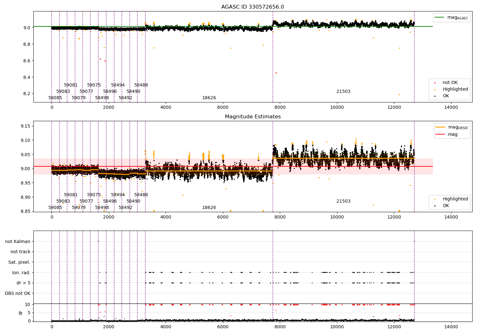The width and height of the screenshot is (477, 334).
Task: Click the mag OBSID legend entry with orange line
Action: (451, 127)
